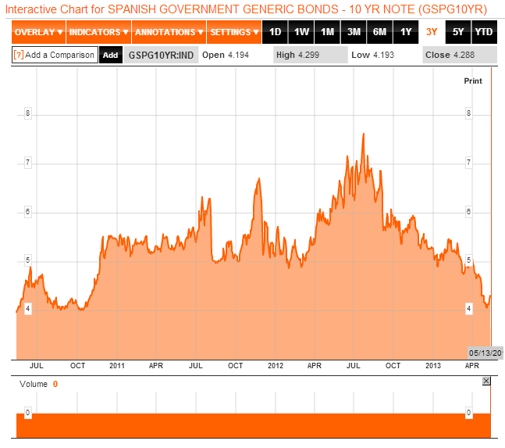The image size is (505, 448).
Task: Click the question mark help icon
Action: click(18, 56)
